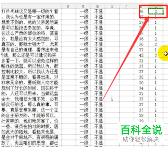Screen dimensions: 168x147
Task: Click '一级' in the '打乒乓球' row
Action: tap(84, 12)
